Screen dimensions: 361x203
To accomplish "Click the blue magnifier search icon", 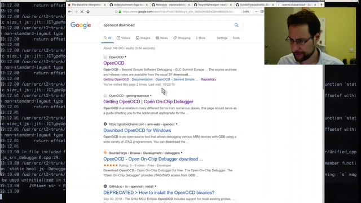I will 236,25.
